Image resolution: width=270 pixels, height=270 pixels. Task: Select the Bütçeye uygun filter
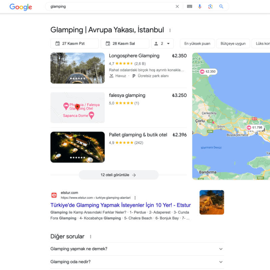coord(233,44)
